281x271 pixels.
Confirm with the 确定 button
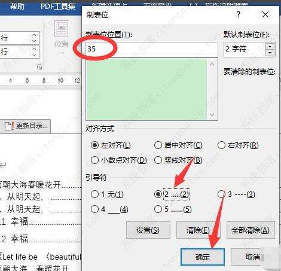click(x=203, y=257)
